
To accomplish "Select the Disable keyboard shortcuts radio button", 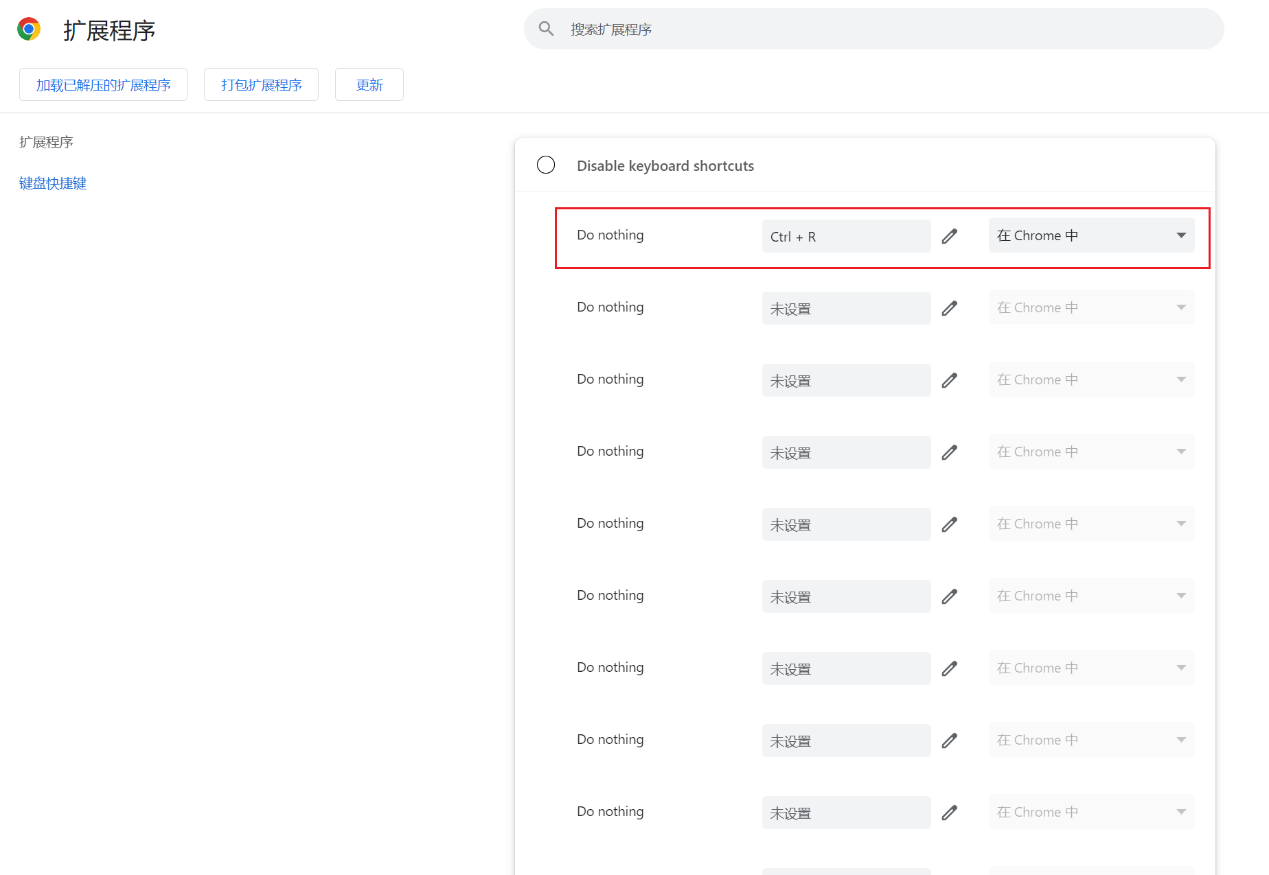I will [x=546, y=165].
